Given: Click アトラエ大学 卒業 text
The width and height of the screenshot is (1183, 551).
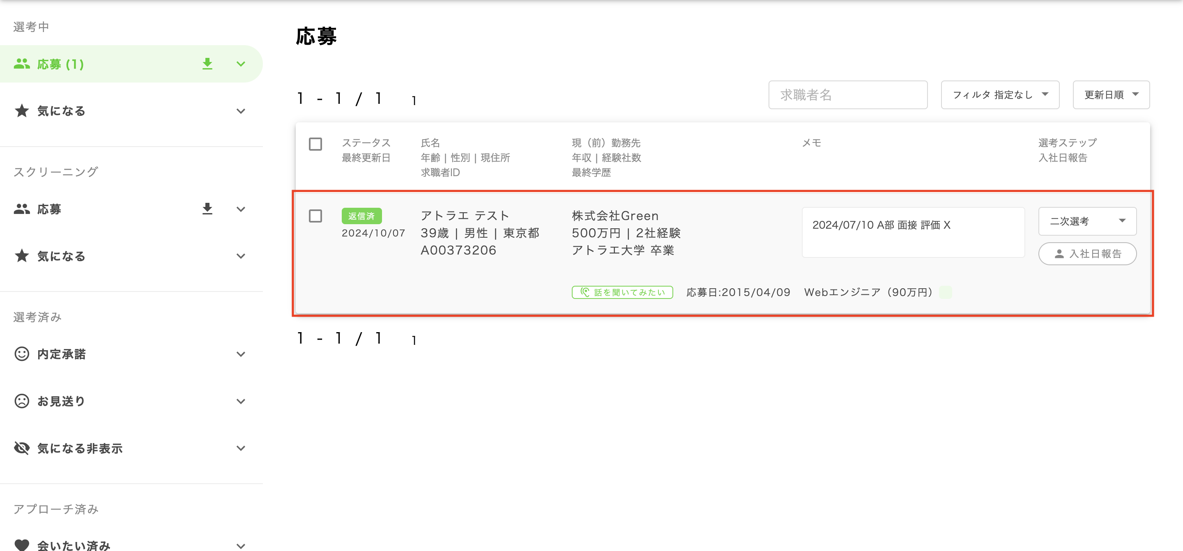Looking at the screenshot, I should (623, 250).
